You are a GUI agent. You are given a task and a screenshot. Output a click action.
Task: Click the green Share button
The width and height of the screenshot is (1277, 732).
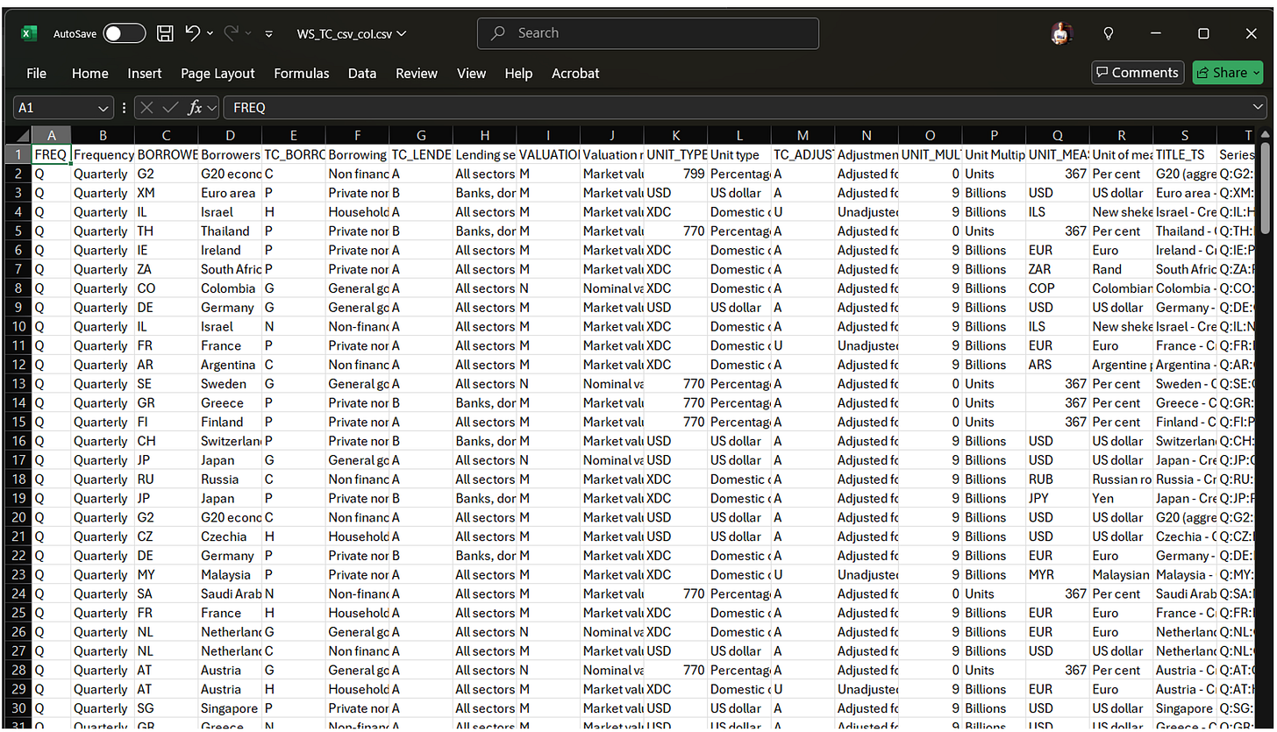pos(1227,73)
